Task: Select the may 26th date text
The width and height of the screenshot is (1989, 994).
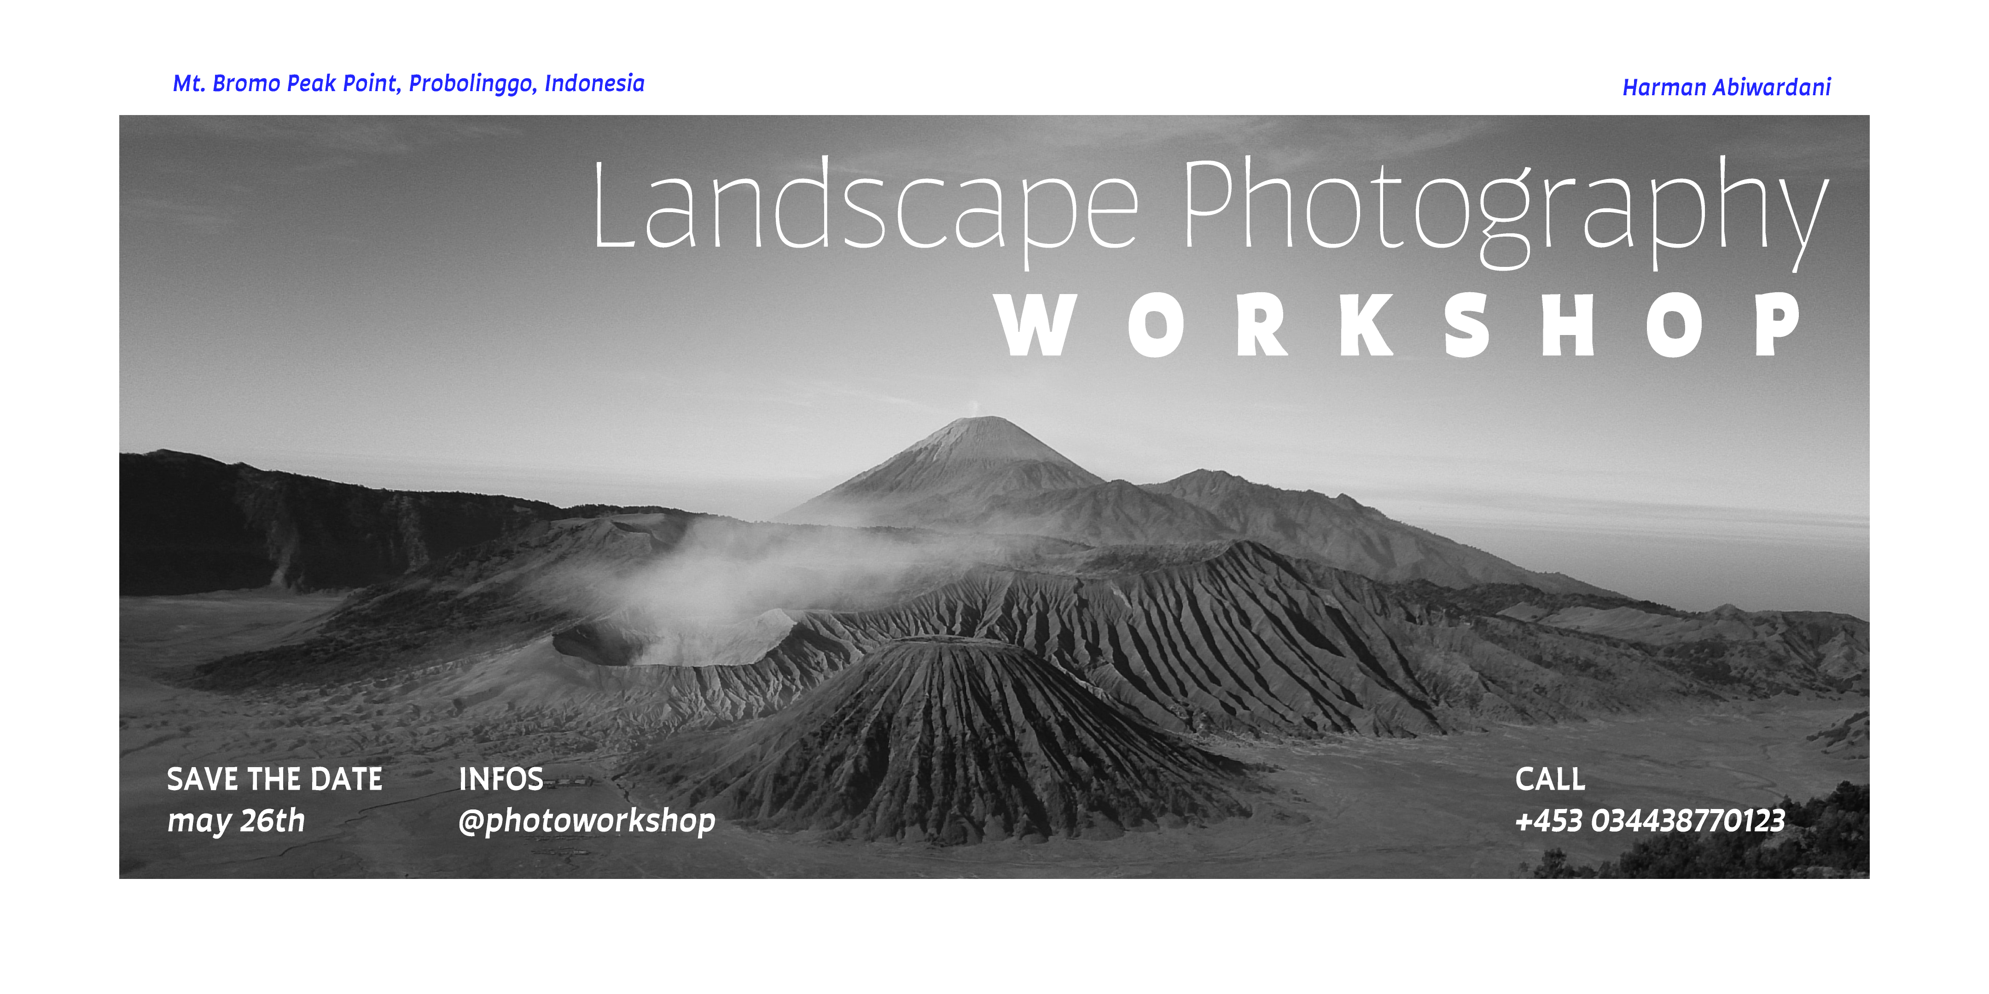Action: (x=236, y=821)
